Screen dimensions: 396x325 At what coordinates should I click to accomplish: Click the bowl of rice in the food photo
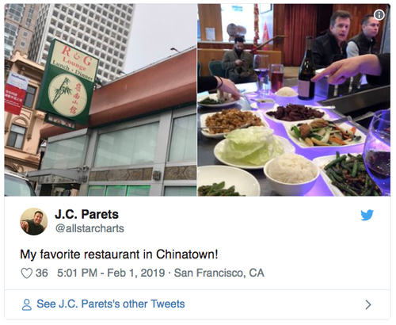[291, 173]
